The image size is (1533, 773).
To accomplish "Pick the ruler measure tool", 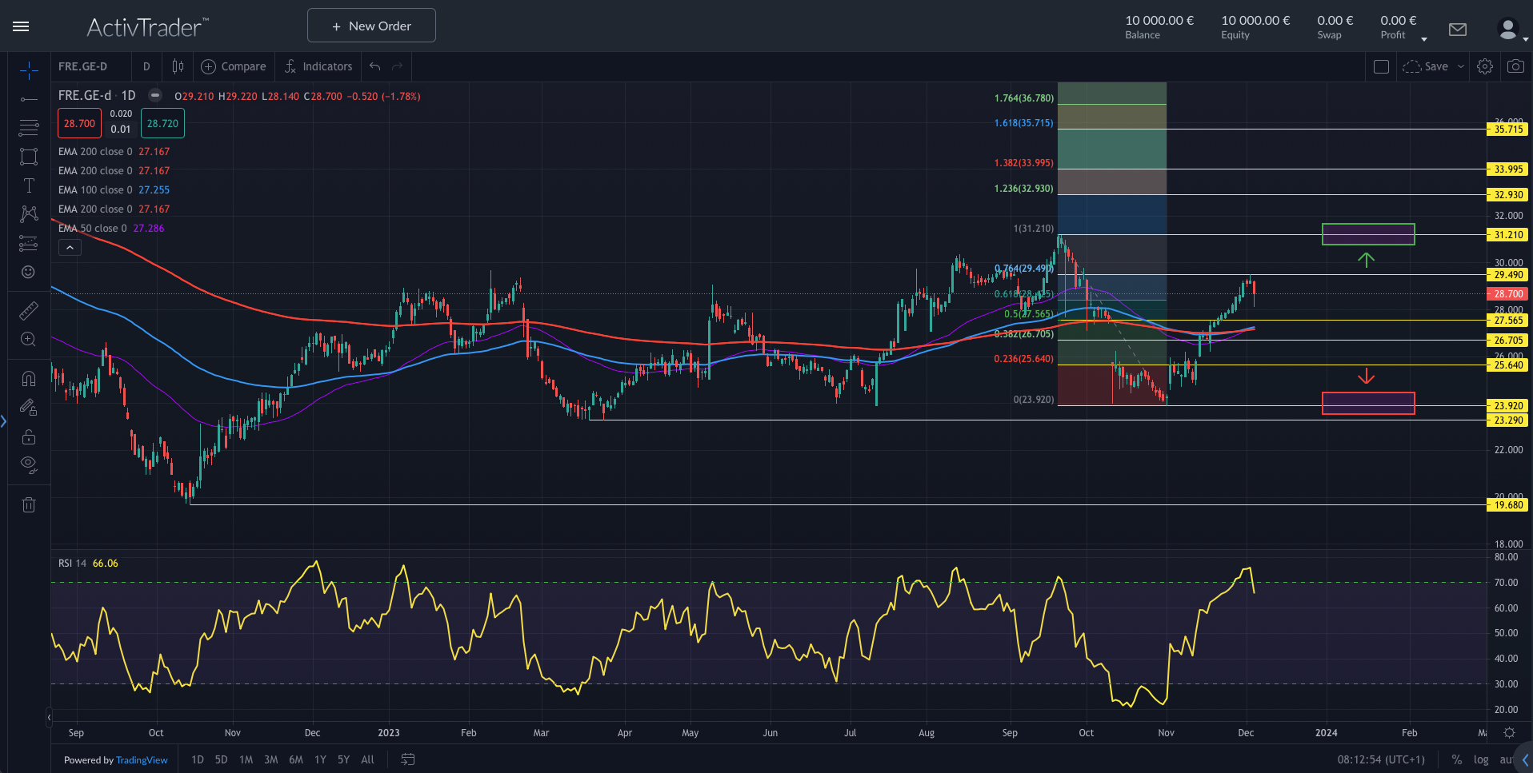I will (29, 311).
